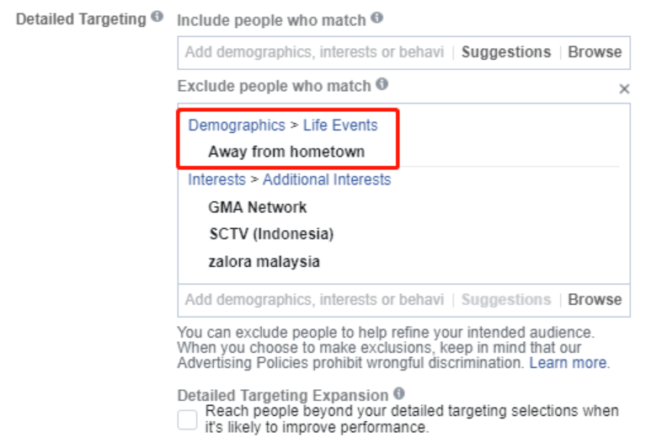Open Browse in the include field
The height and width of the screenshot is (443, 662).
click(595, 52)
